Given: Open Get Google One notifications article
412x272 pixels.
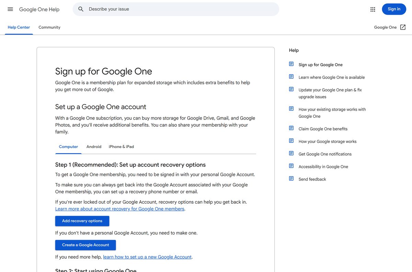Looking at the screenshot, I should point(325,154).
